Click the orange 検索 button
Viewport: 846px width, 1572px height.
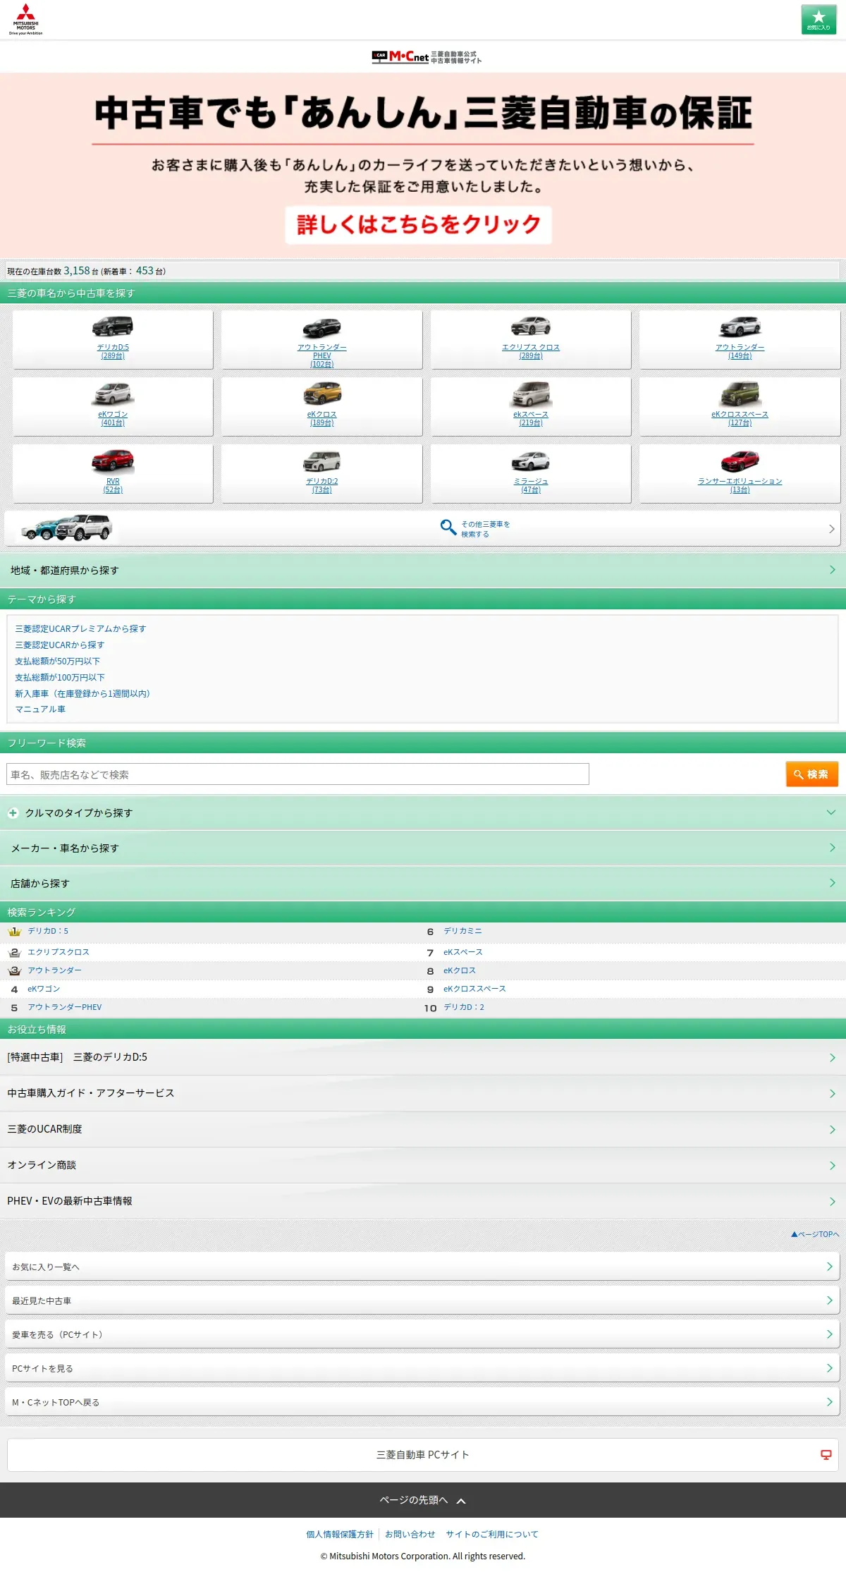click(812, 774)
